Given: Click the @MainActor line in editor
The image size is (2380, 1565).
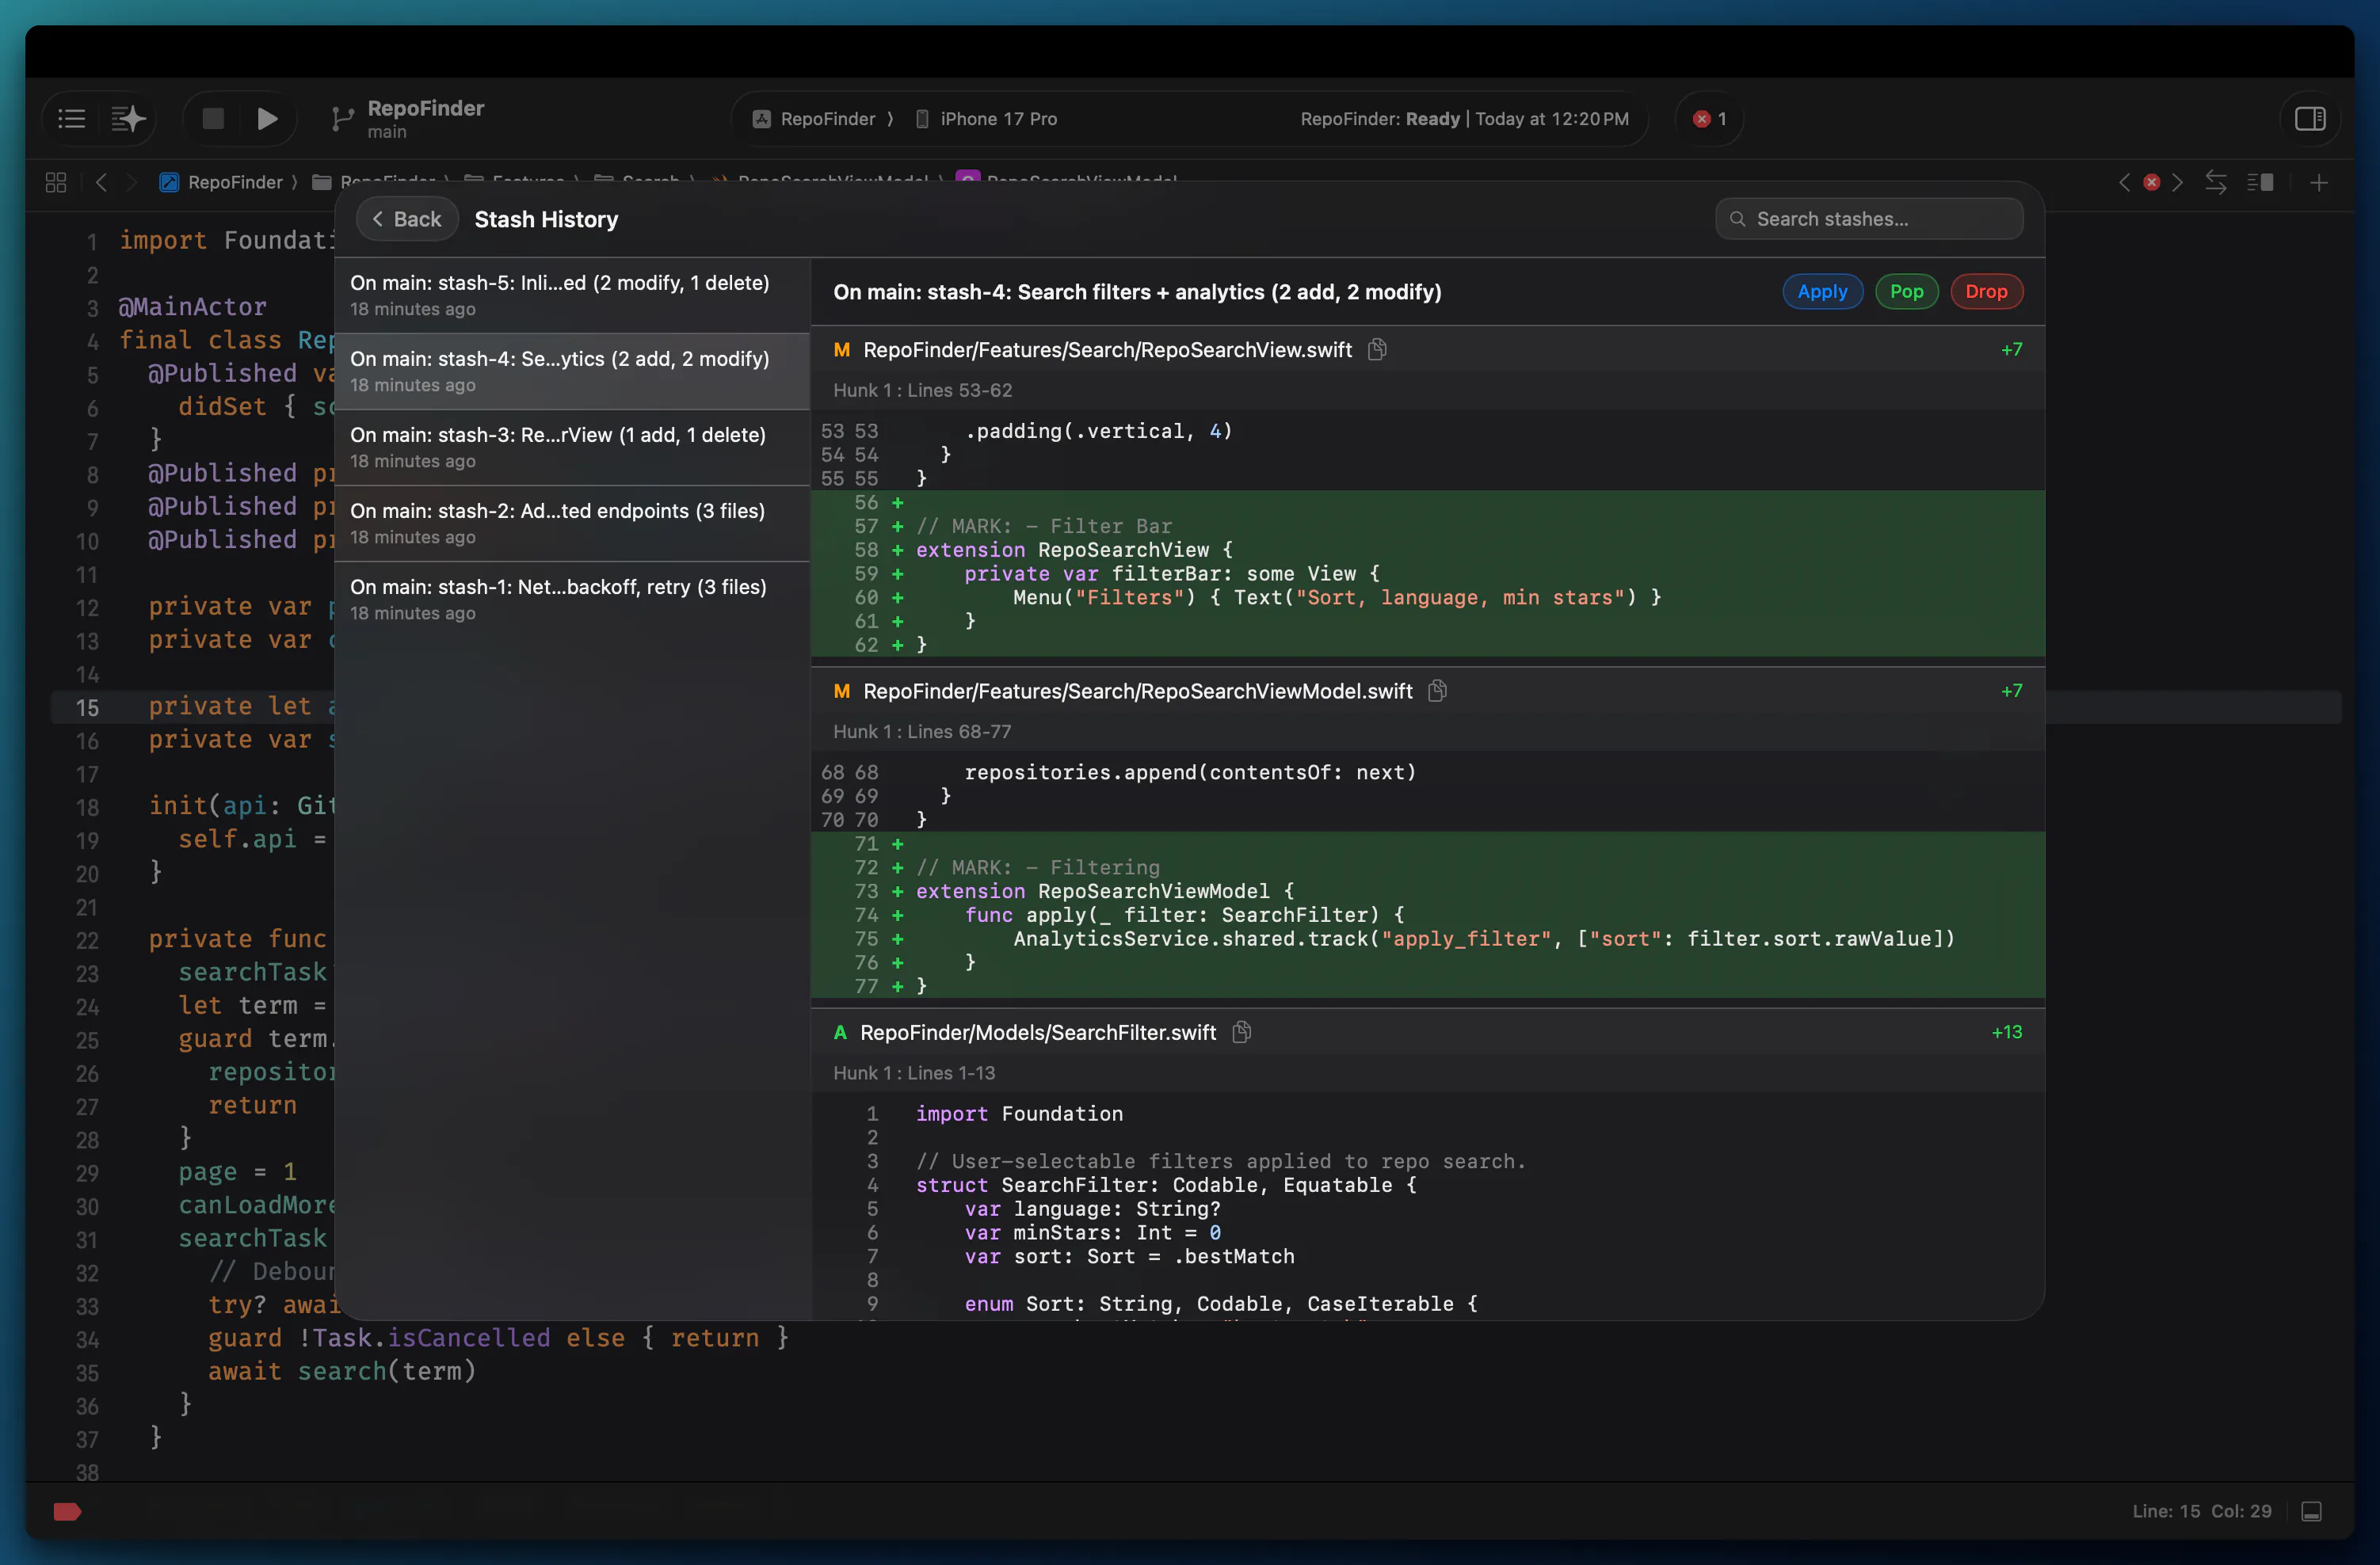Looking at the screenshot, I should coord(193,307).
